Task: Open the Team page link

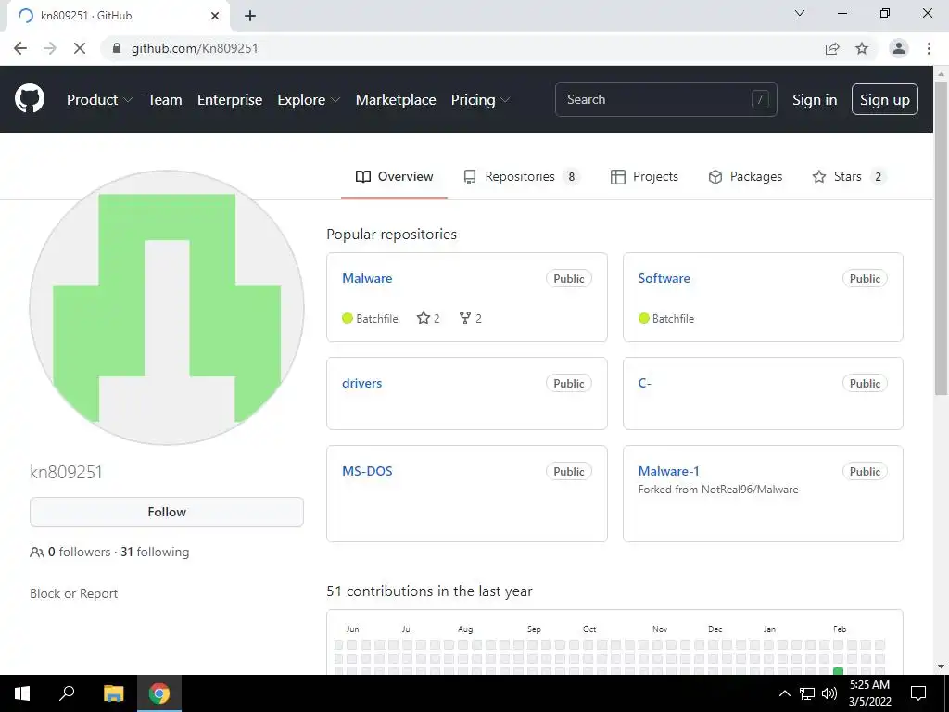Action: 165,100
